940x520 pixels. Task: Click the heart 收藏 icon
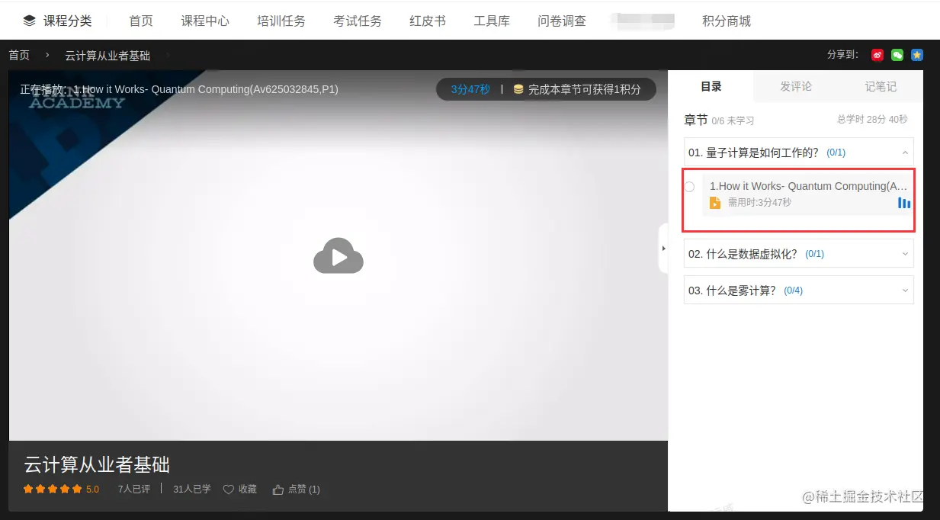(x=229, y=490)
